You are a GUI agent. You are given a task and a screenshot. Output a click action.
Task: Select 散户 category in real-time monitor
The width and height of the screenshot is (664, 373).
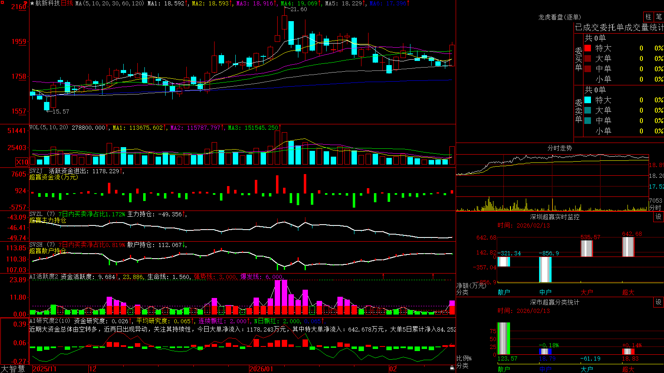click(x=504, y=292)
